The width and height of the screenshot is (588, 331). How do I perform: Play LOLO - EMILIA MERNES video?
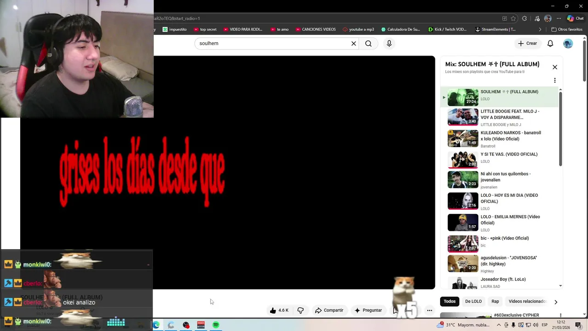pyautogui.click(x=499, y=223)
